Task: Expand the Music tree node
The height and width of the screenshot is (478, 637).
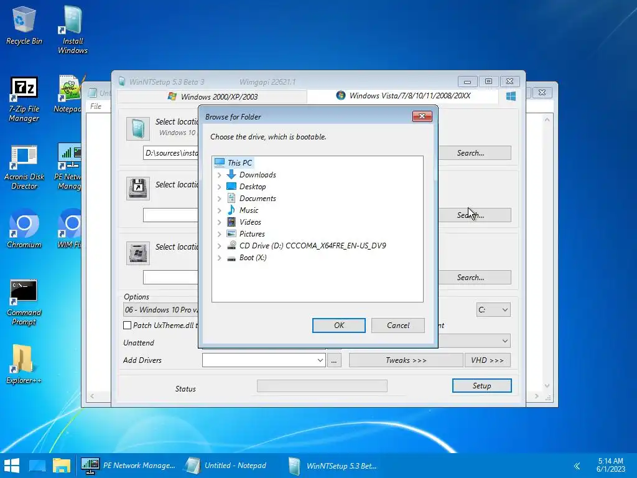Action: 220,210
